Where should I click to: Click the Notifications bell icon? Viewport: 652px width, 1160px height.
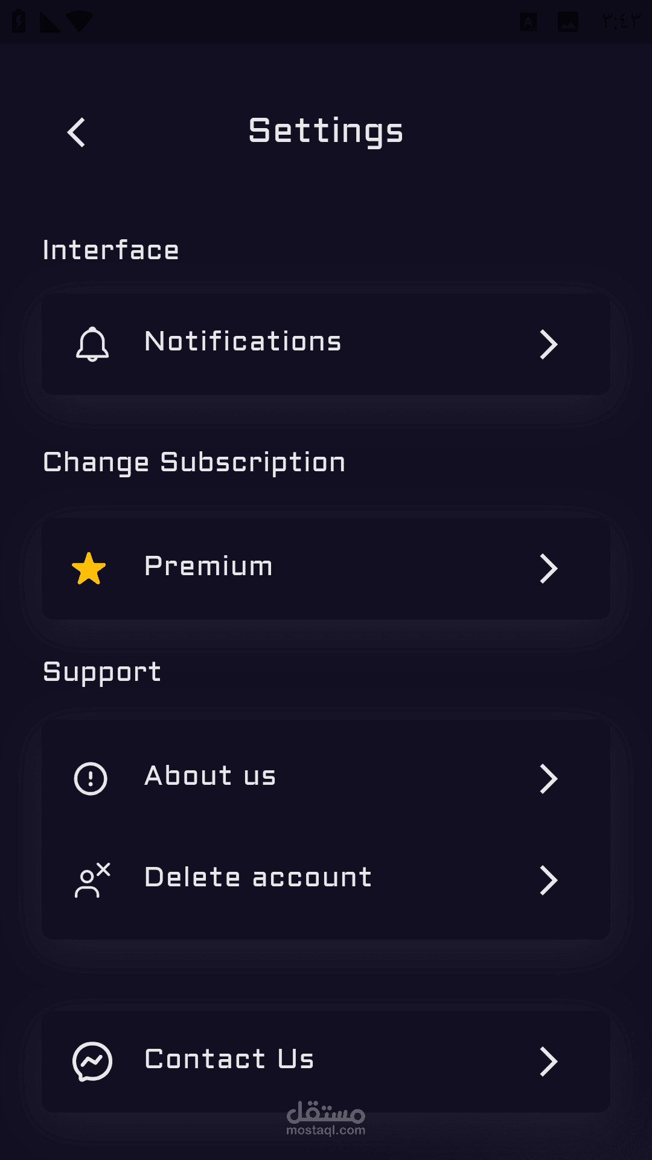pyautogui.click(x=92, y=344)
